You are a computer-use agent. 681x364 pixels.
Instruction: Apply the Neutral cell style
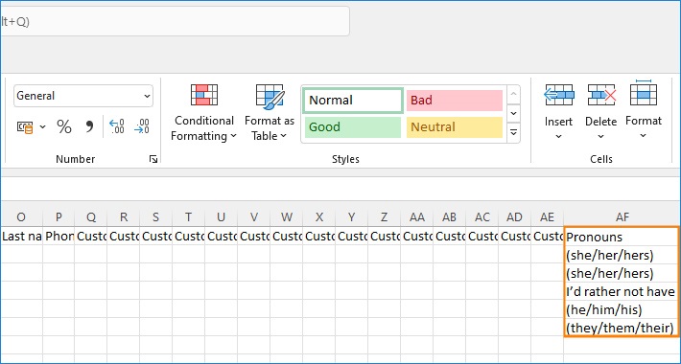pos(455,127)
